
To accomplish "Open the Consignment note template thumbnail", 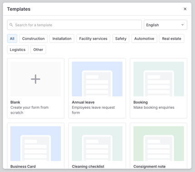I will 159,143.
